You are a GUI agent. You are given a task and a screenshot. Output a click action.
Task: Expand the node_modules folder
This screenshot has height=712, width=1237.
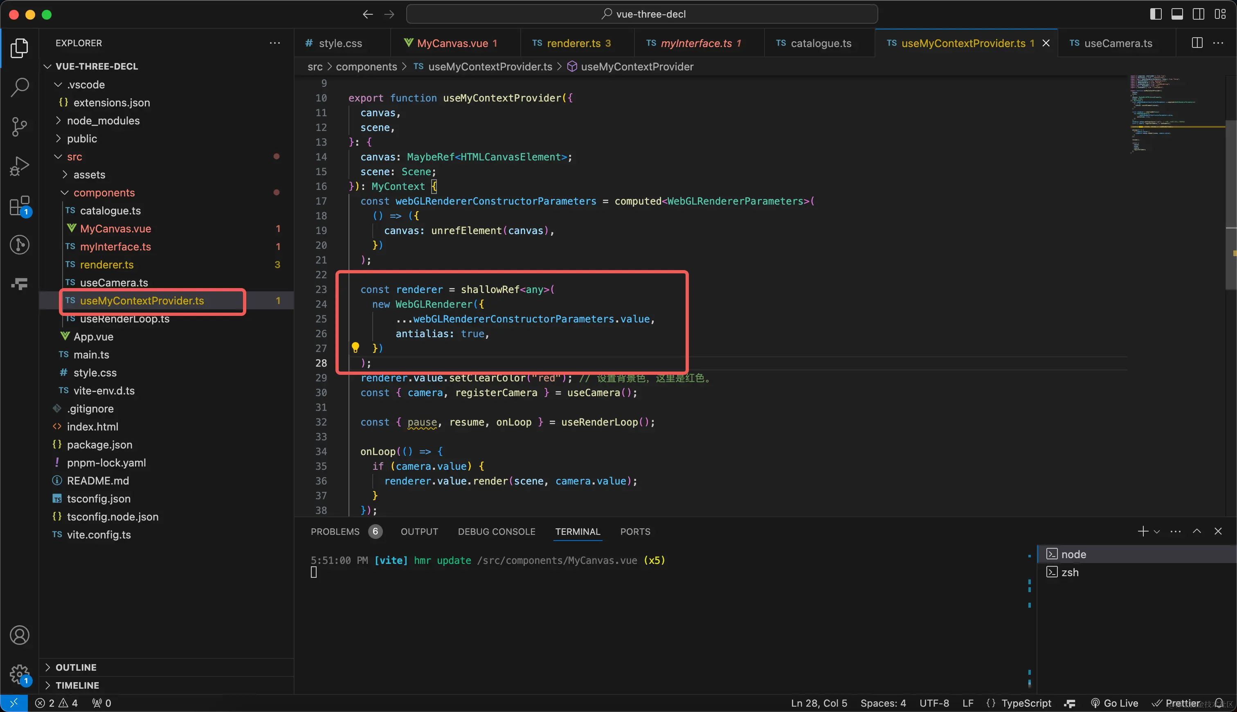(103, 121)
